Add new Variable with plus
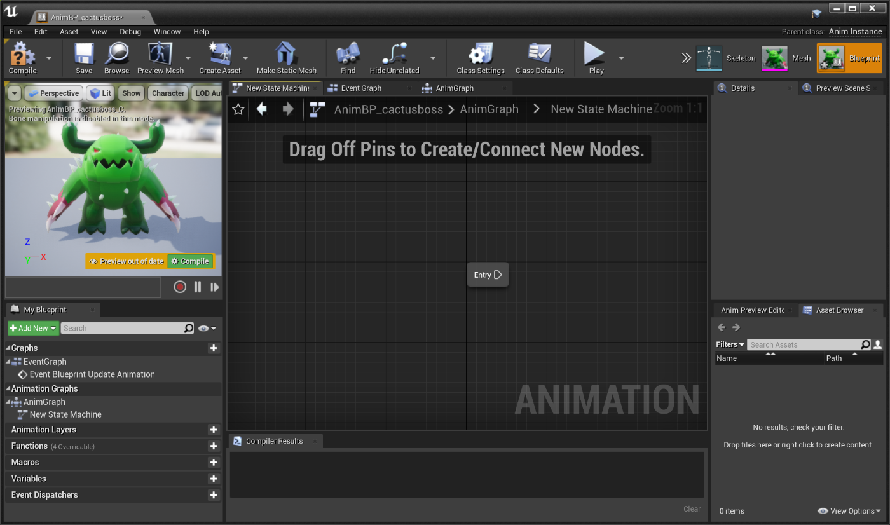This screenshot has height=525, width=890. tap(214, 479)
